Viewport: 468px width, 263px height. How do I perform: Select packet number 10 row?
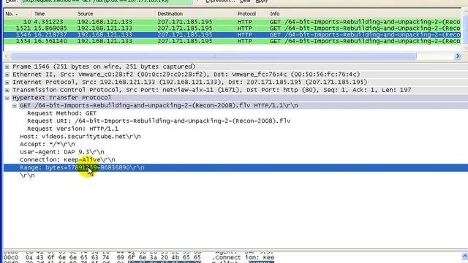point(232,22)
